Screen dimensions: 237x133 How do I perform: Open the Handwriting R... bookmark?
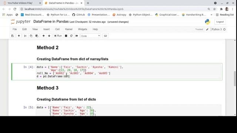(194, 15)
